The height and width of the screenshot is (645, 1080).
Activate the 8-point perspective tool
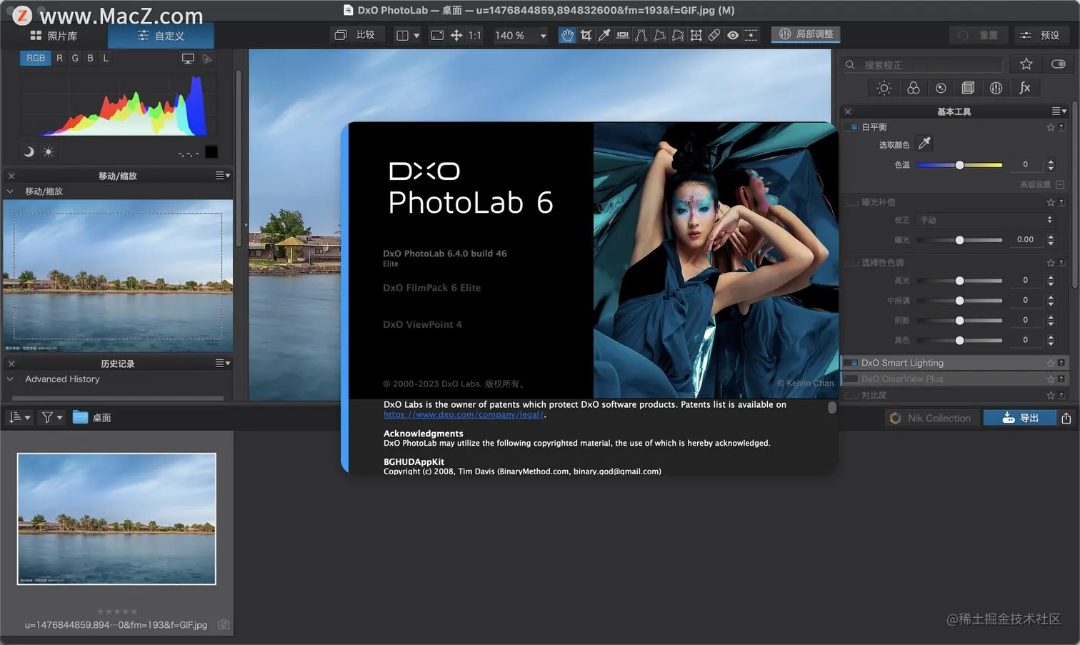point(678,35)
